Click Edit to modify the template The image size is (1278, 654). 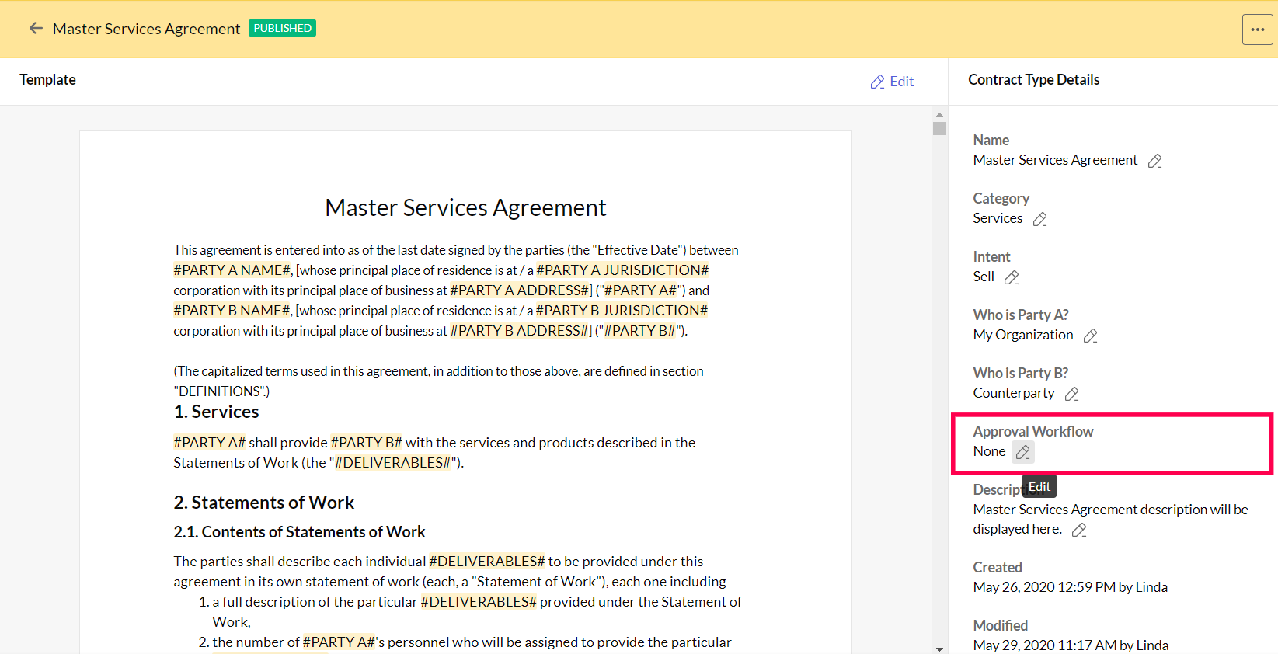point(892,82)
